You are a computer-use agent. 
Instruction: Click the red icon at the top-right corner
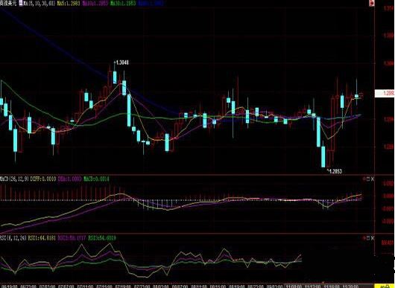tap(372, 3)
